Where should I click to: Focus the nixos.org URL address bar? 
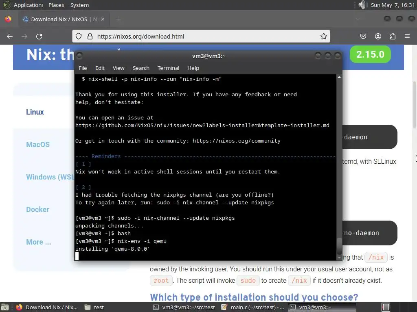[x=201, y=36]
